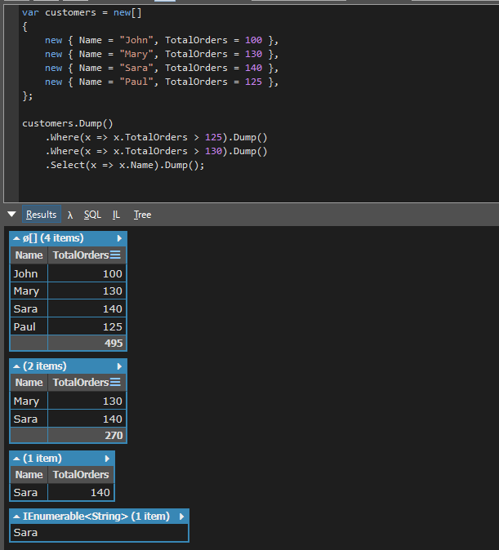The image size is (499, 550).
Task: Collapse the results panel with the triangle
Action: pos(11,214)
